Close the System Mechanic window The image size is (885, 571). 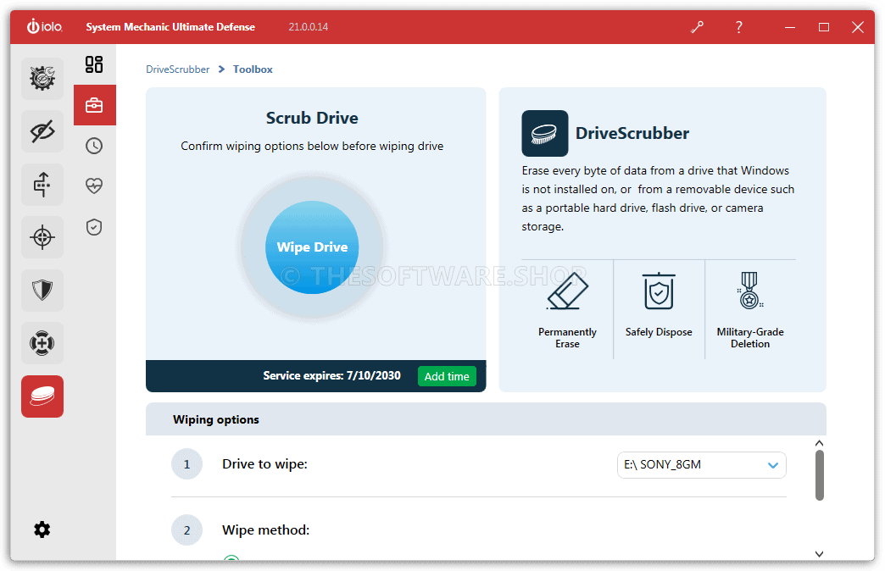858,27
